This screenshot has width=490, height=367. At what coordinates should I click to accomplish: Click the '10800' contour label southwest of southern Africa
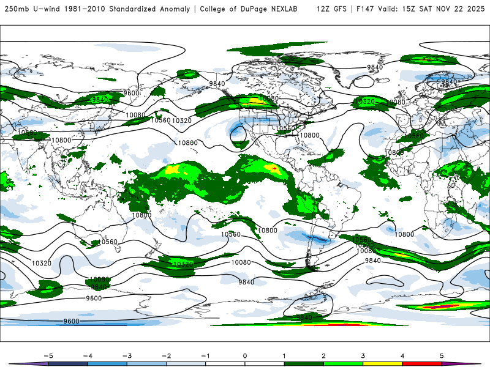404,234
